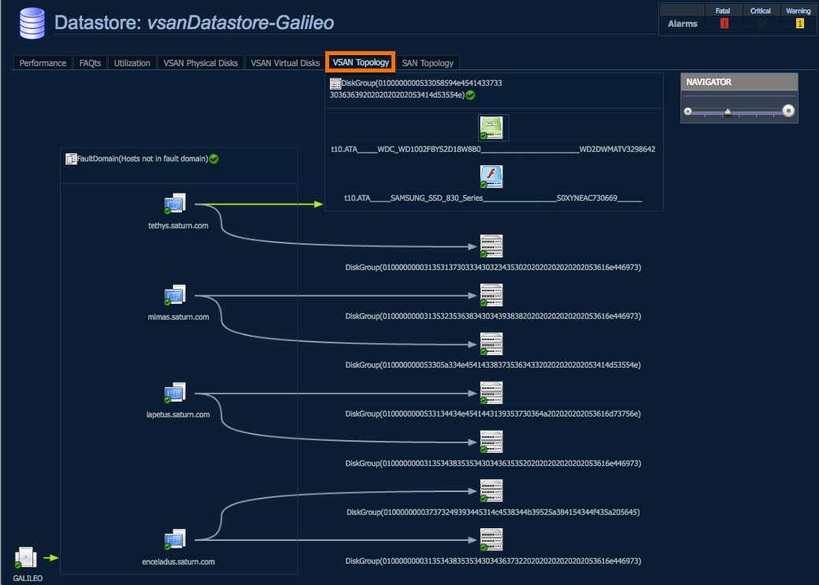The width and height of the screenshot is (819, 585).
Task: Switch to the FAQts tab
Action: pyautogui.click(x=90, y=63)
